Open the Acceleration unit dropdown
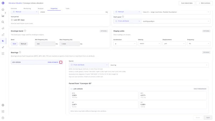The image size is (215, 121). tap(125, 44)
